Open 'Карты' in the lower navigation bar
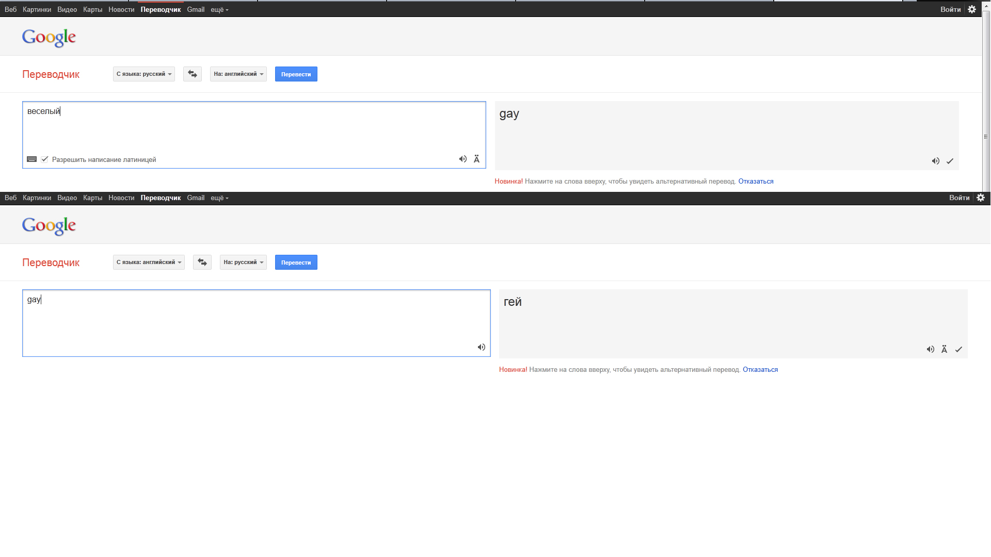Viewport: 991px width, 557px height. [x=92, y=198]
